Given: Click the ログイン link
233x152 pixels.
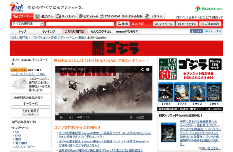Looking at the screenshot, I should tap(181, 17).
